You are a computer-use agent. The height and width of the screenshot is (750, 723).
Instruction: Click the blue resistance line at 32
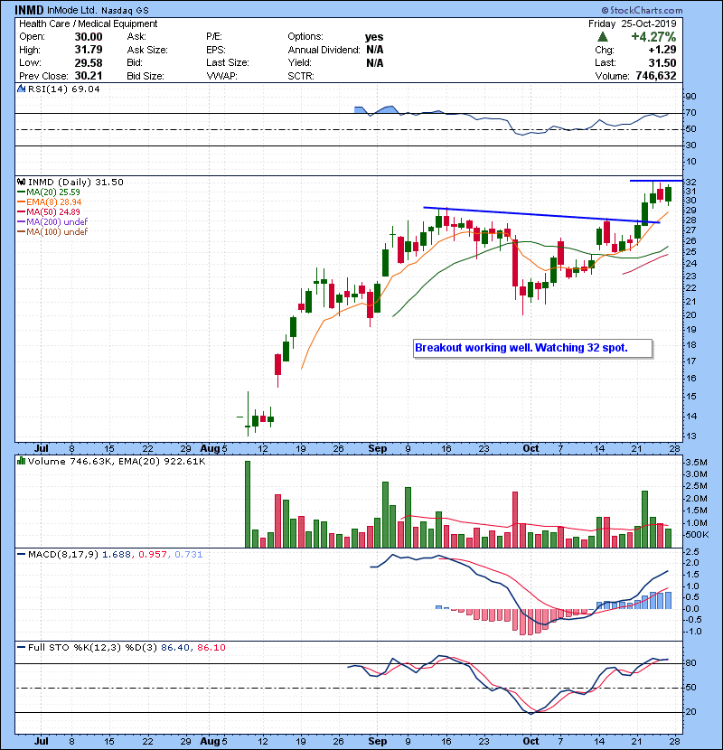pyautogui.click(x=656, y=181)
